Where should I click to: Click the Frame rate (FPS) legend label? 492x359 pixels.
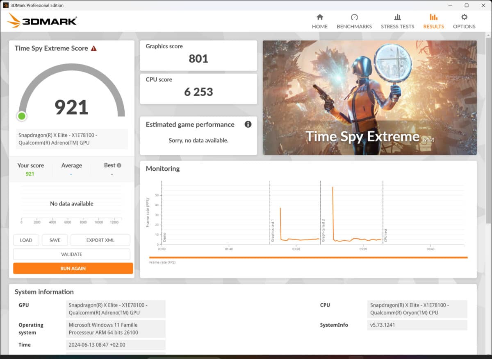coord(162,262)
